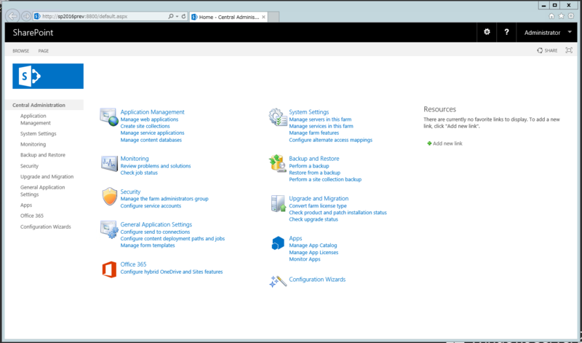Open Check job status link
582x343 pixels.
(x=139, y=173)
